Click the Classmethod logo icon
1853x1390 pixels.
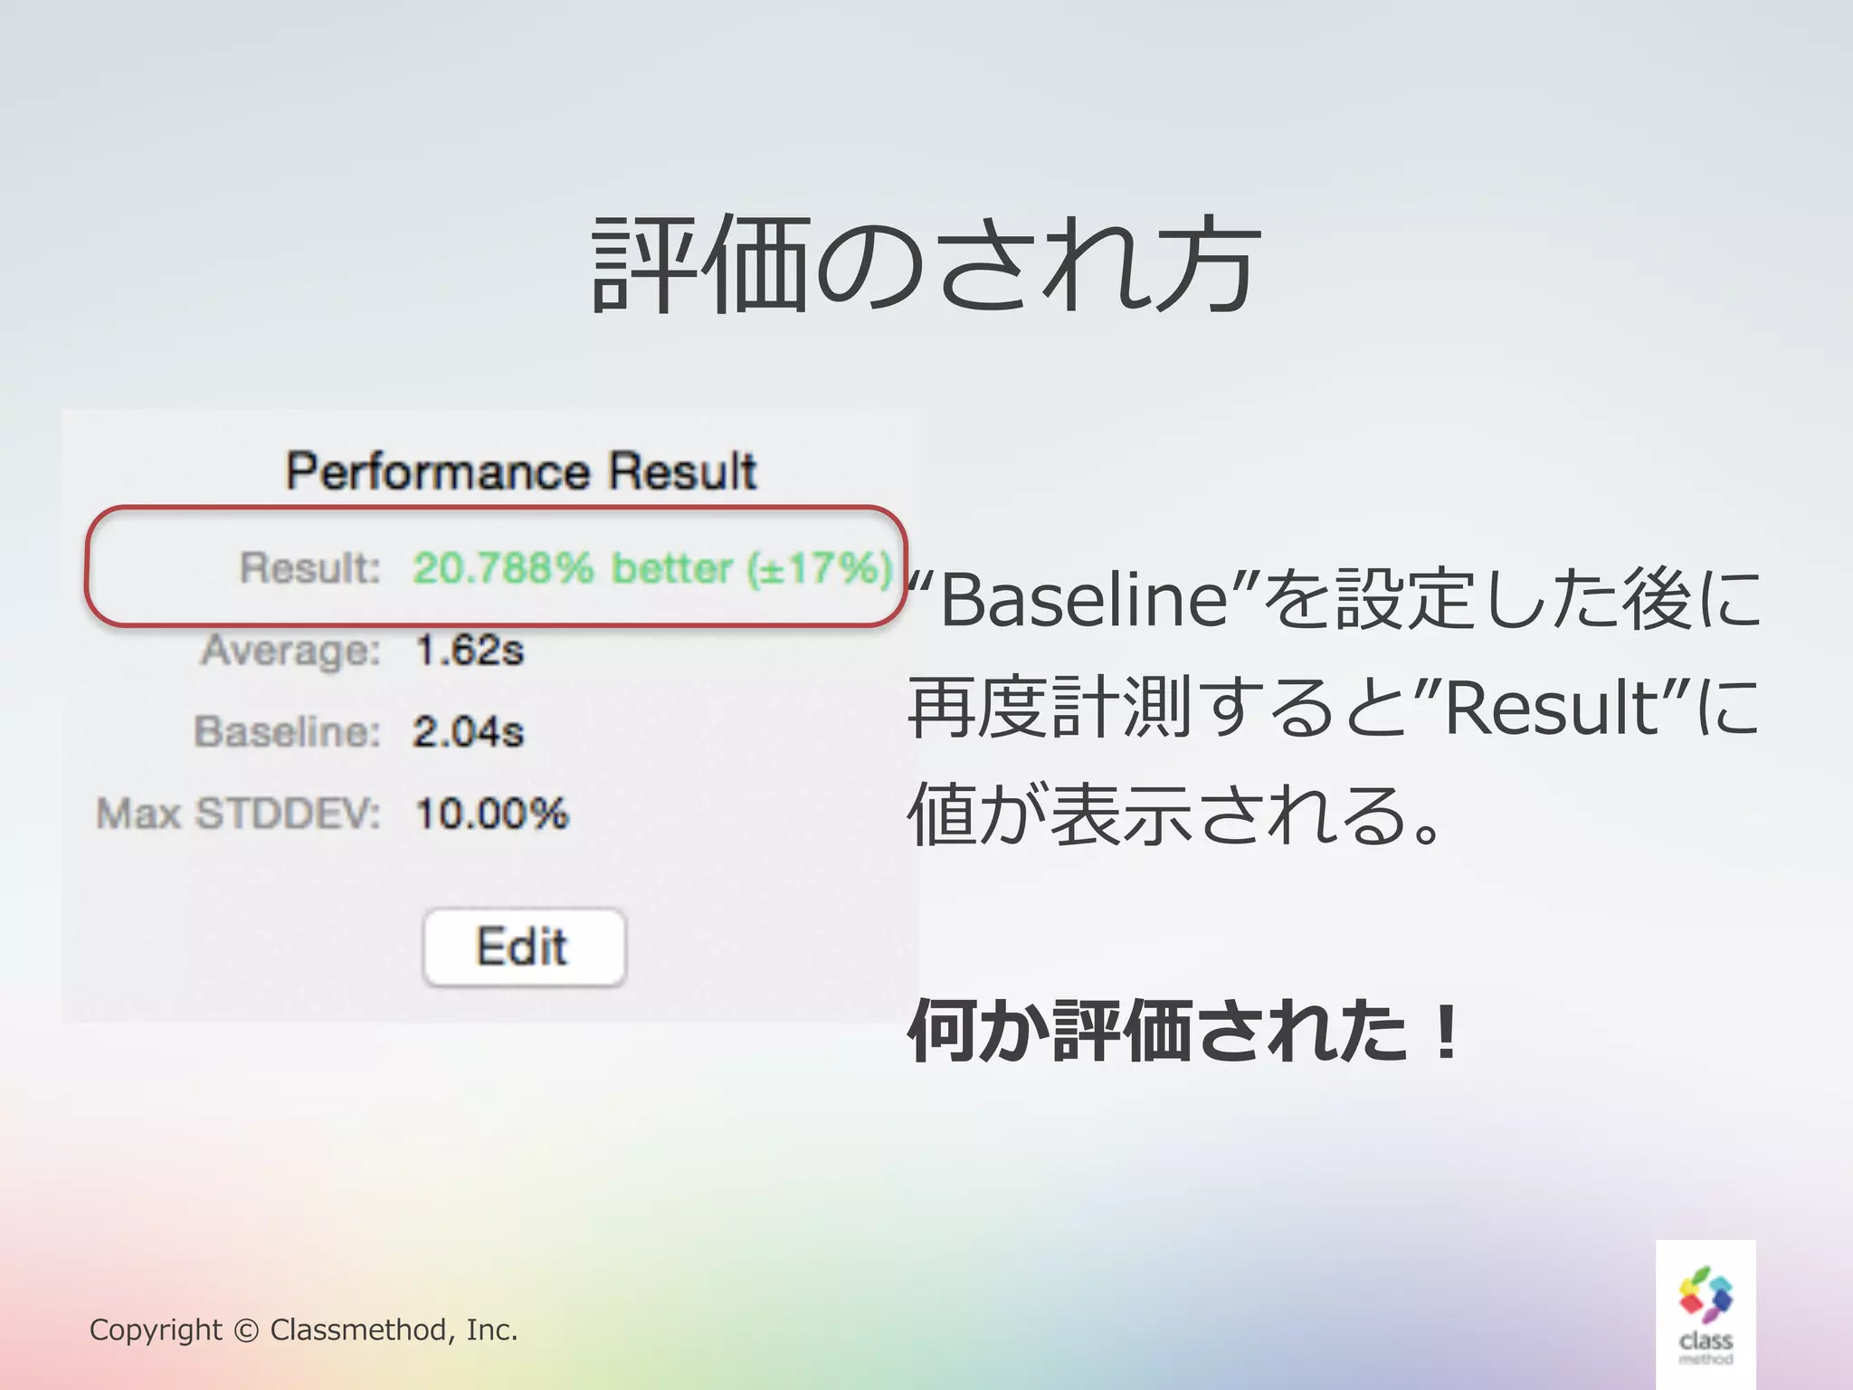(1706, 1314)
